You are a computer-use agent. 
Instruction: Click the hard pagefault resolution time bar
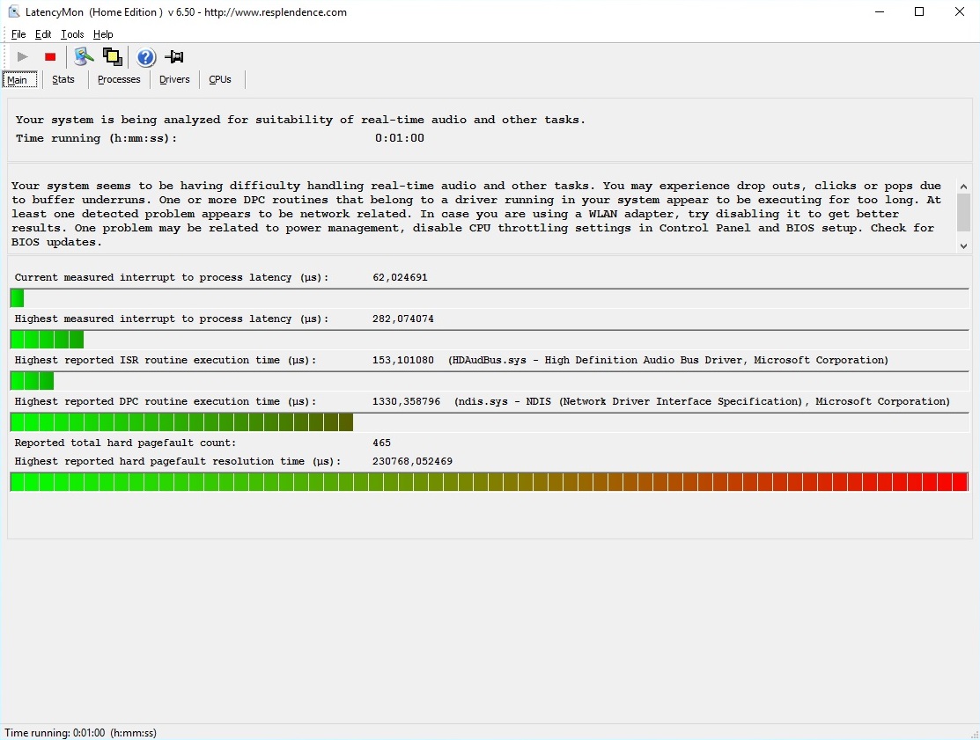[490, 482]
